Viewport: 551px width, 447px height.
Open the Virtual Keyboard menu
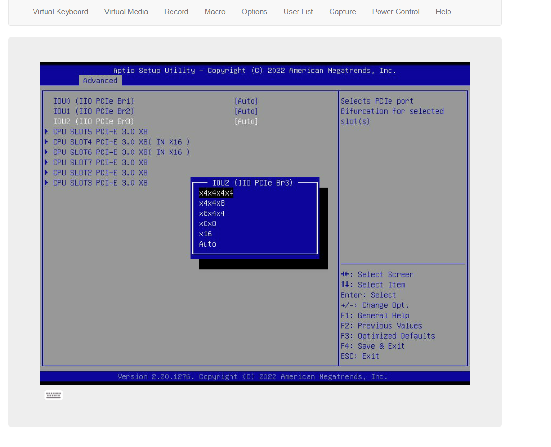[60, 12]
